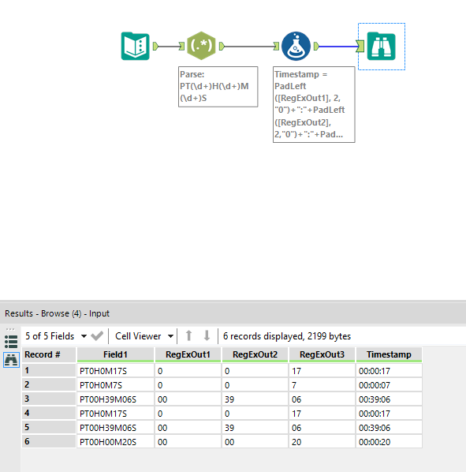Click the results panel grip dots
This screenshot has width=466, height=472.
(x=10, y=329)
